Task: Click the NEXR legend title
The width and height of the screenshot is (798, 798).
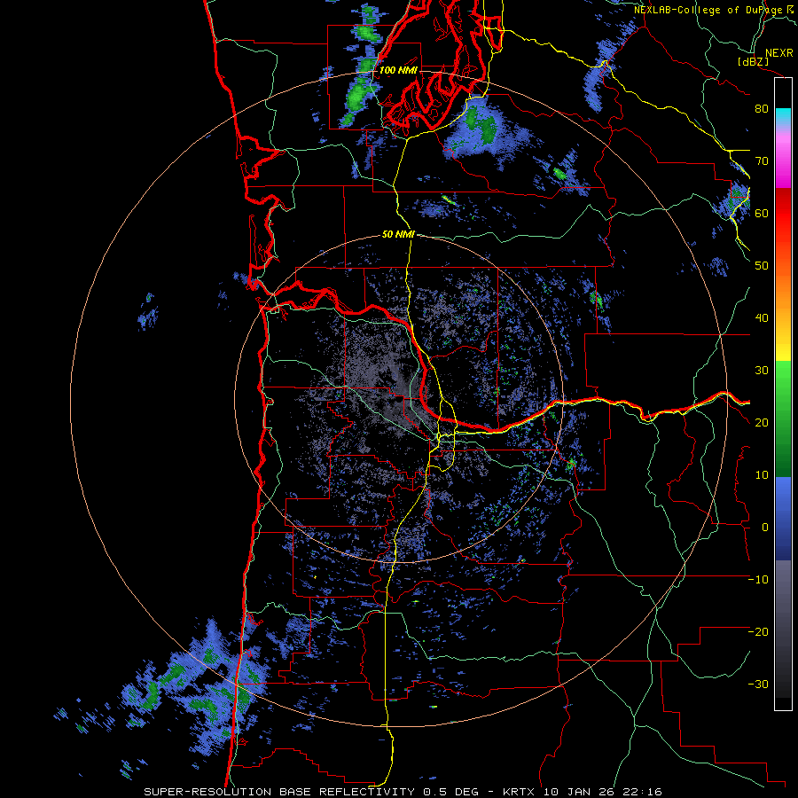Action: (x=778, y=53)
